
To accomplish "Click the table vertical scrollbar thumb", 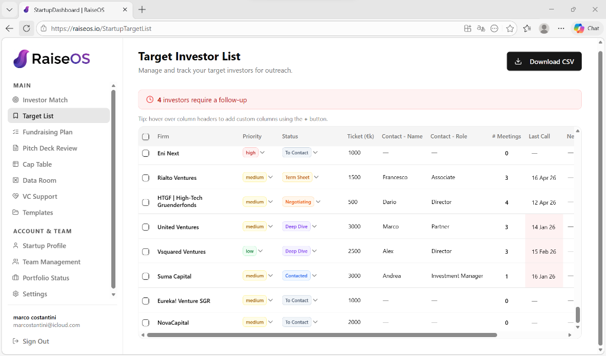I will pos(578,315).
